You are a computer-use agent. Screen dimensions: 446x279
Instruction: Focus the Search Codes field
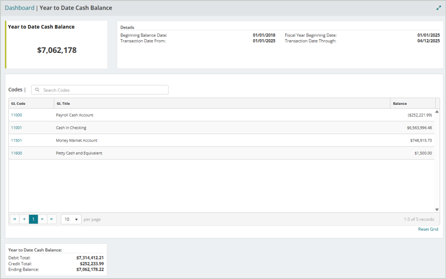pyautogui.click(x=103, y=90)
